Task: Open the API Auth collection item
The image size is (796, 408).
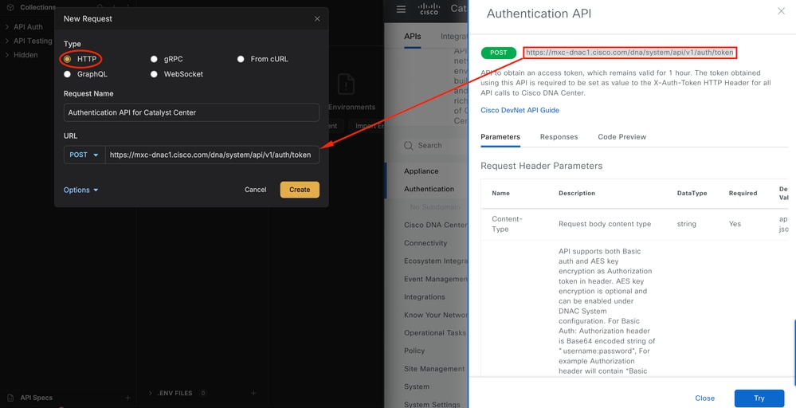Action: [28, 27]
